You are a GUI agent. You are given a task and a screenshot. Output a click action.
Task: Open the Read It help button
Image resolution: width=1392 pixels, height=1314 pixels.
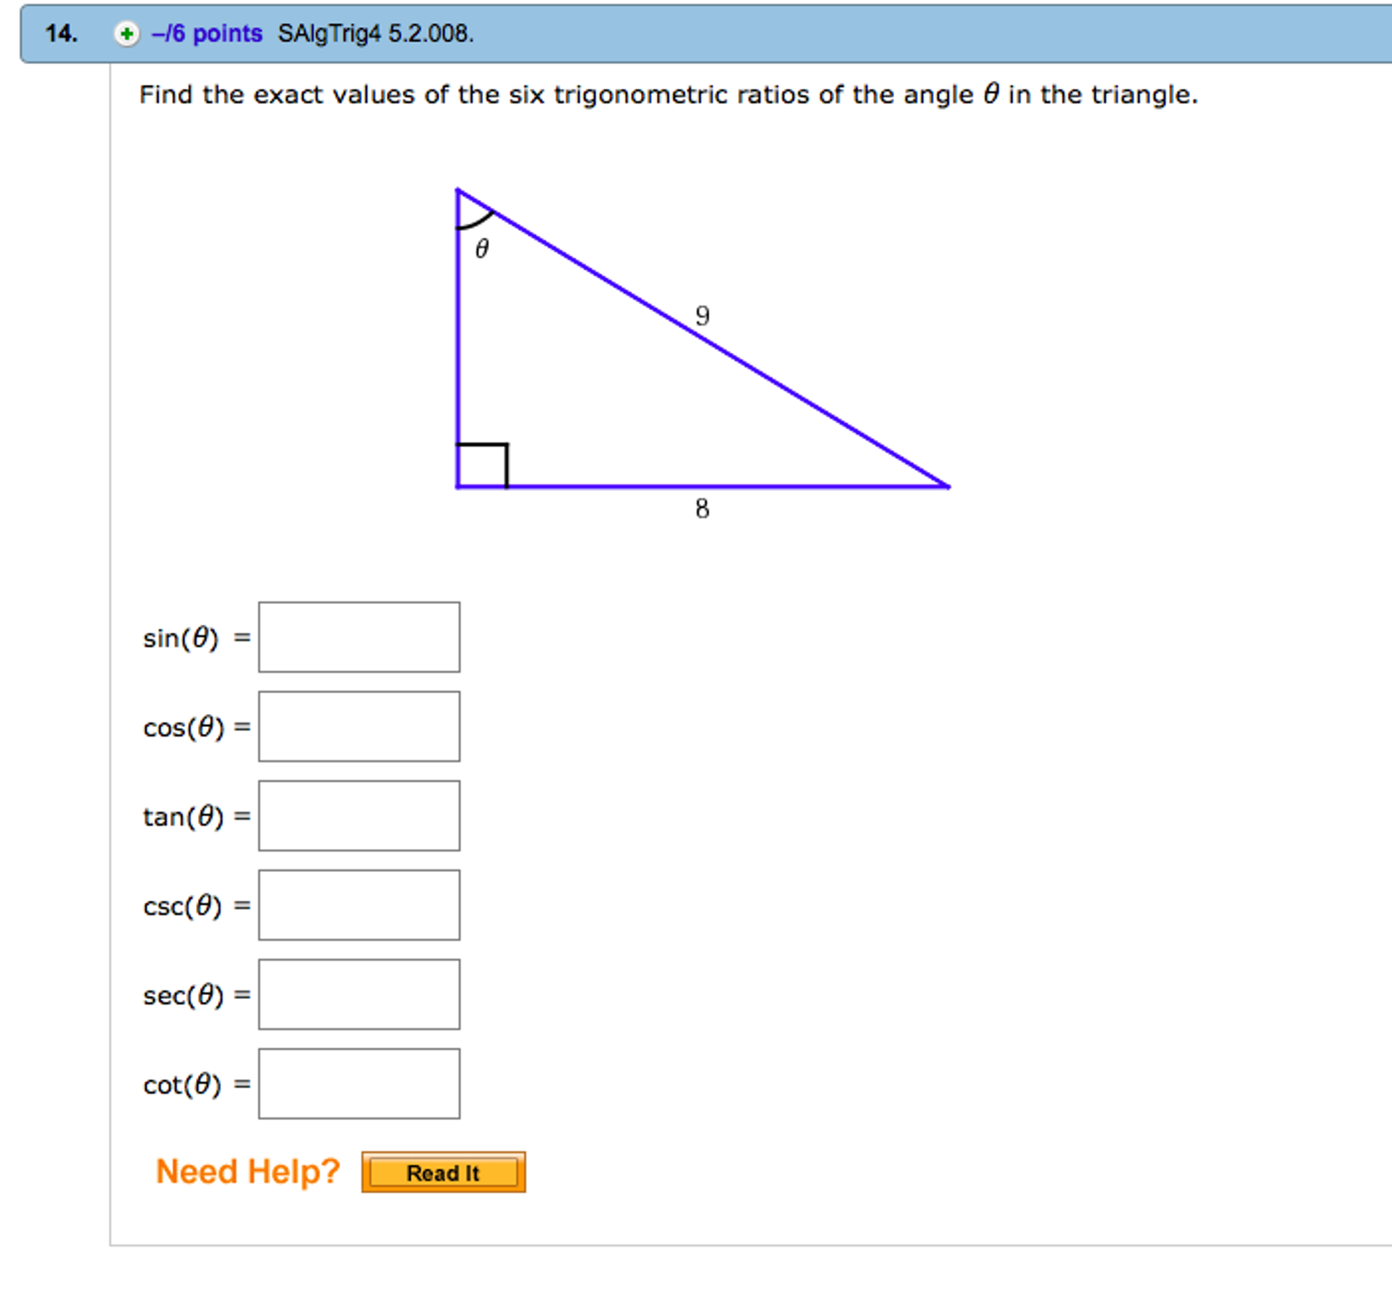point(444,1172)
